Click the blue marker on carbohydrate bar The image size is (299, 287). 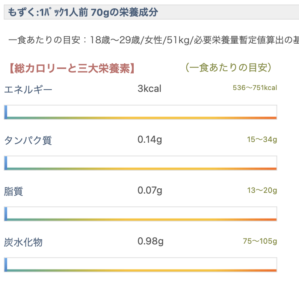pos(6,265)
